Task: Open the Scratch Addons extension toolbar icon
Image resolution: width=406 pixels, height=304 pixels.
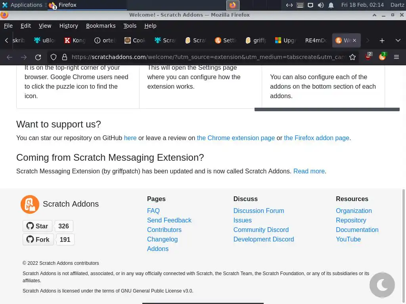Action: 382,57
